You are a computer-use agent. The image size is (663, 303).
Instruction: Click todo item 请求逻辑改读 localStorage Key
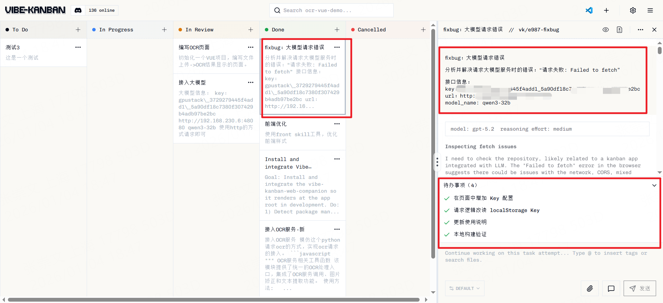[x=497, y=210]
